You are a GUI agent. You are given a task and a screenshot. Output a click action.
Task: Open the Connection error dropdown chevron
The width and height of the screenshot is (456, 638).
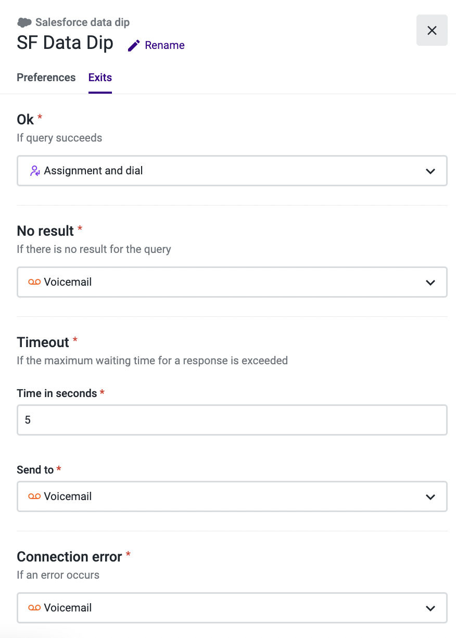coord(430,608)
